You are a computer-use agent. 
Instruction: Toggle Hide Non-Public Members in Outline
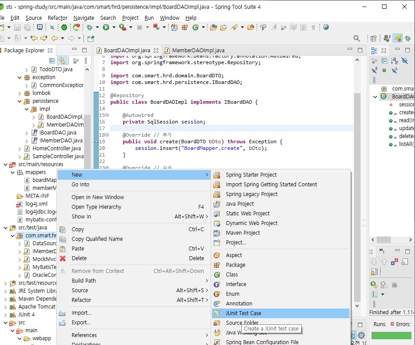[x=384, y=70]
